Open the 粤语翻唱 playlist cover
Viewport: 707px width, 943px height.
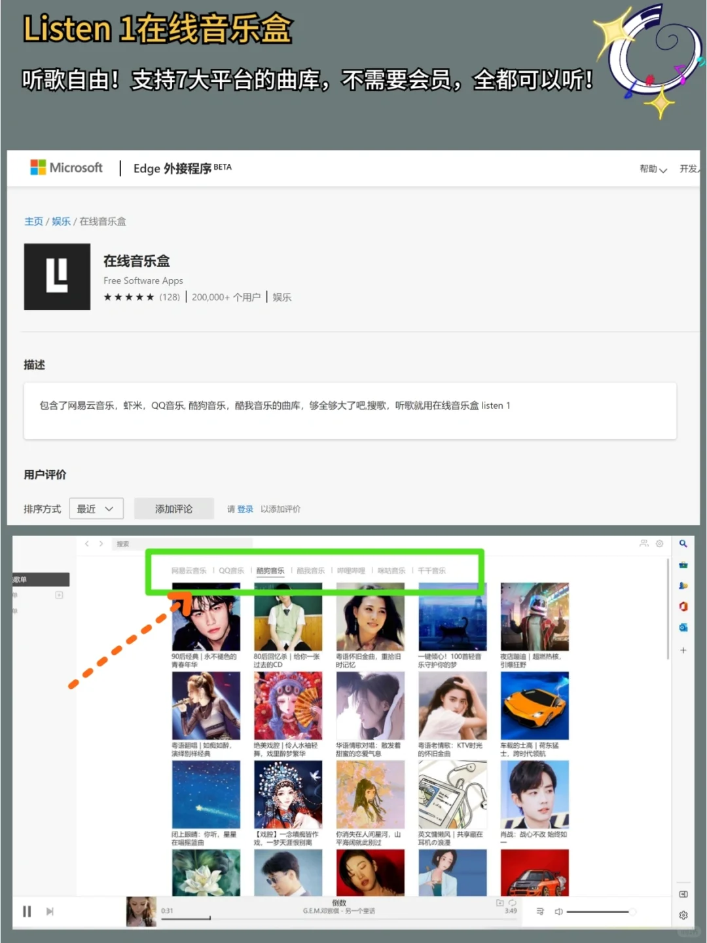(206, 706)
